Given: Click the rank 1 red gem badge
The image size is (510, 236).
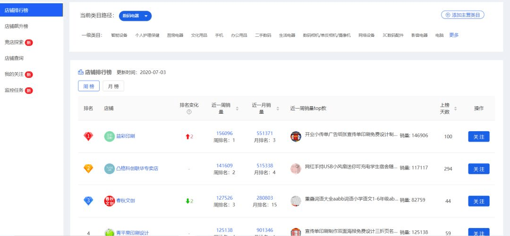Looking at the screenshot, I should (x=88, y=136).
